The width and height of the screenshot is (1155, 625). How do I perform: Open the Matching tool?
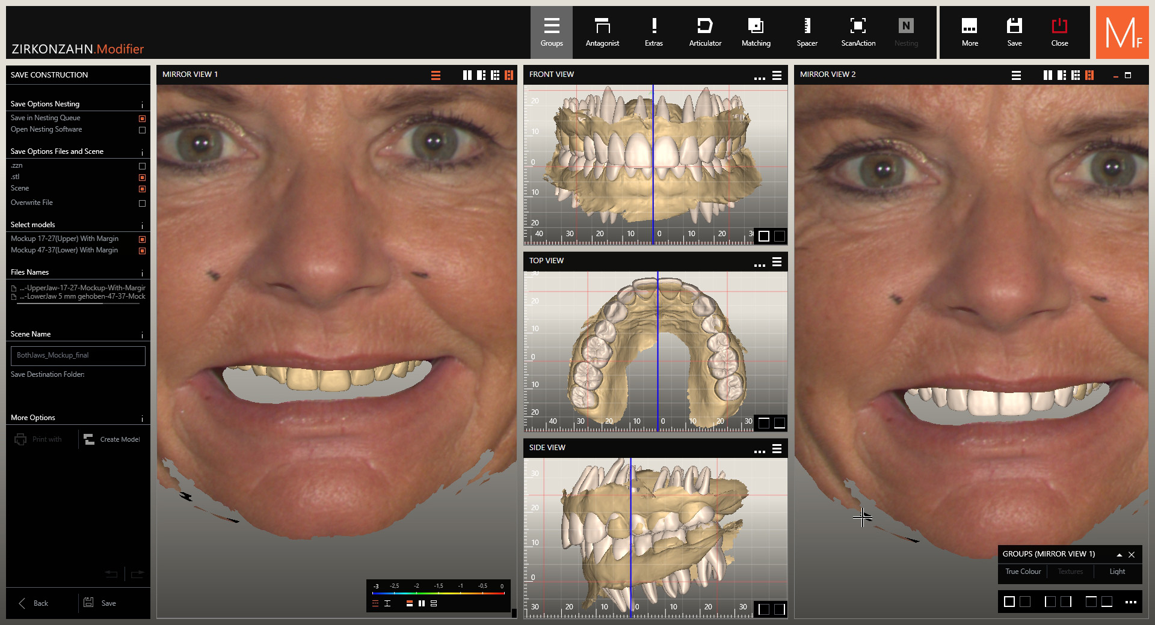click(756, 32)
